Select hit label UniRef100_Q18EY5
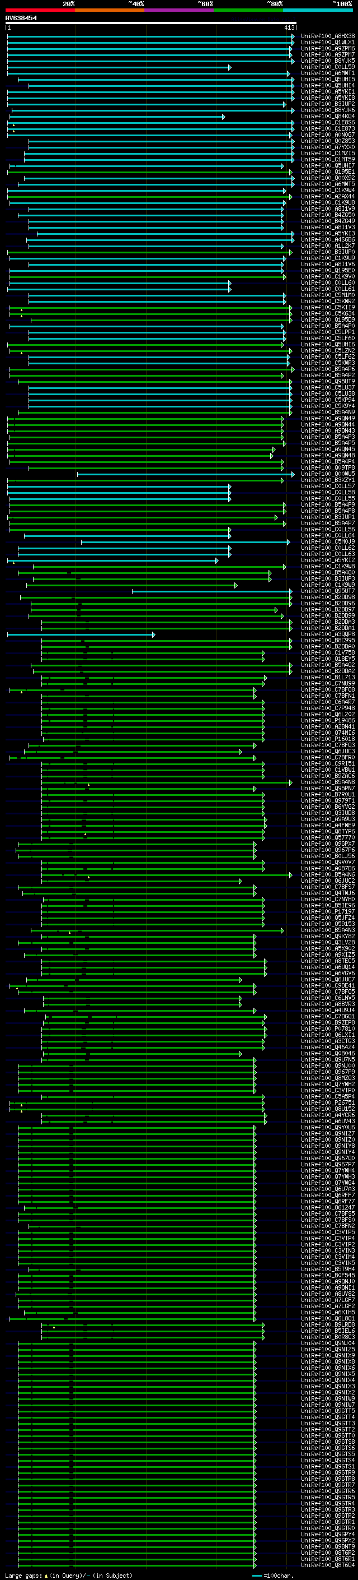 point(328,659)
